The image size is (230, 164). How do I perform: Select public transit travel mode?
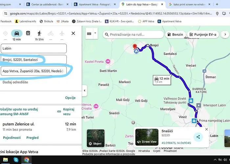point(28,33)
